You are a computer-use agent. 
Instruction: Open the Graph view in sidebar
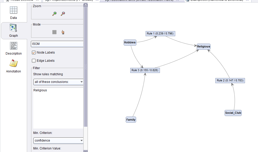pos(14,31)
